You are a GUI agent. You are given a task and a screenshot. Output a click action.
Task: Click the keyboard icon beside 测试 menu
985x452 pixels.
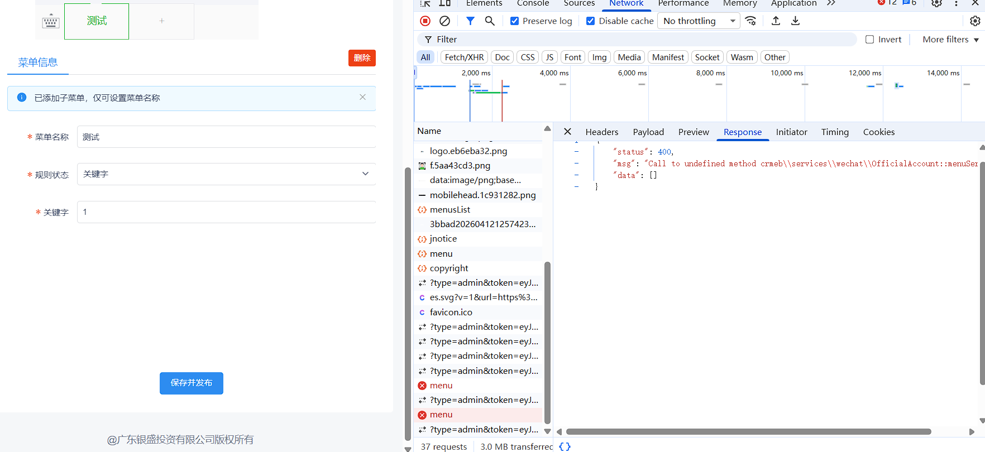point(50,22)
